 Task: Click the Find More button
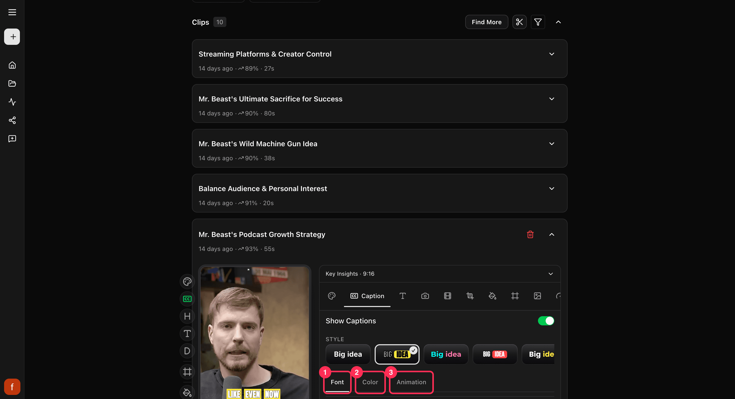(x=486, y=22)
